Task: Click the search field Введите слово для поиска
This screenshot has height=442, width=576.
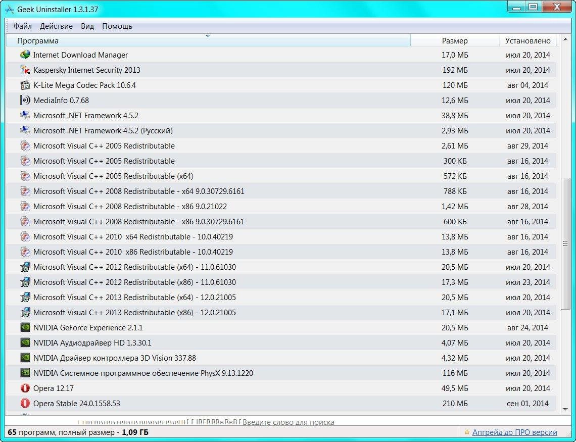Action: (289, 422)
